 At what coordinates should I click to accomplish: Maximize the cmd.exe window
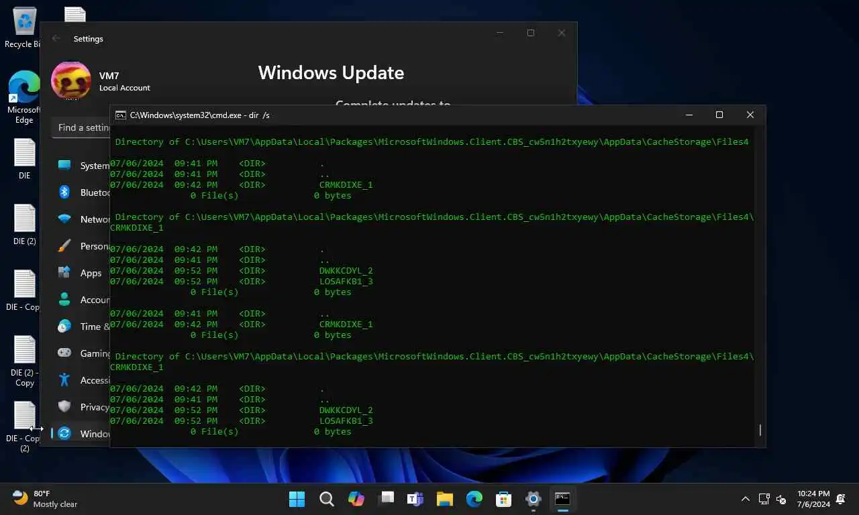719,115
